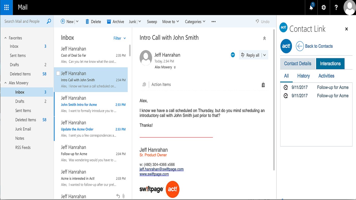Image resolution: width=356 pixels, height=200 pixels.
Task: Click Sweep in the toolbar
Action: tap(152, 22)
